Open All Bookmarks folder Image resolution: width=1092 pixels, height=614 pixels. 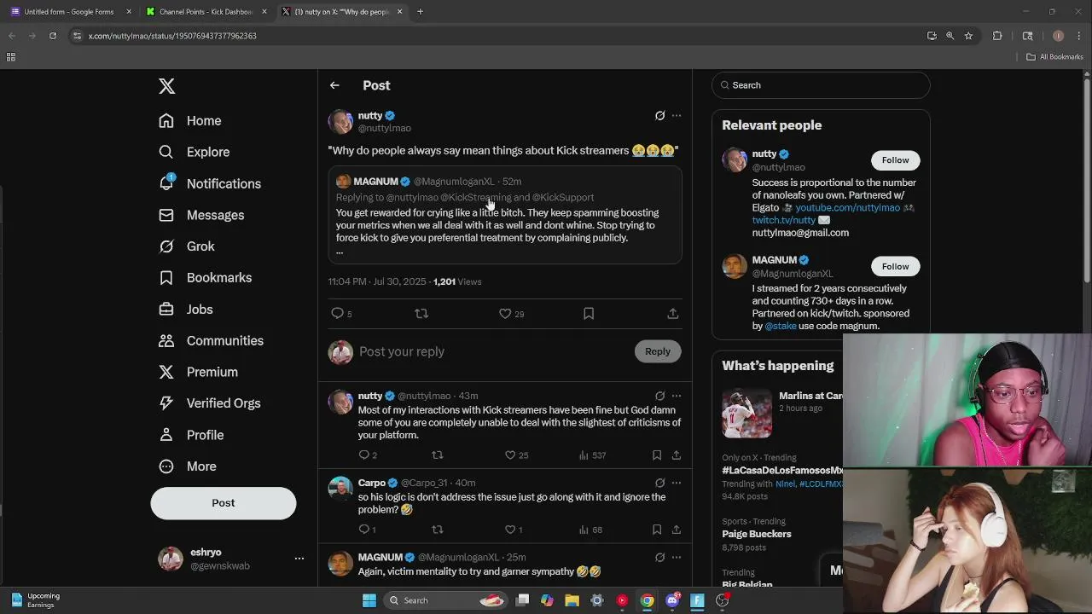1054,57
